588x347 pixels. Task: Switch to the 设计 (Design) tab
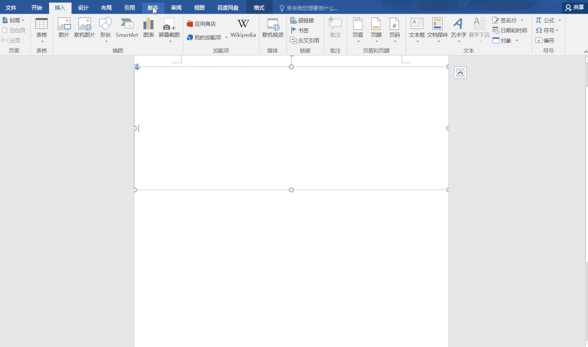(x=83, y=8)
